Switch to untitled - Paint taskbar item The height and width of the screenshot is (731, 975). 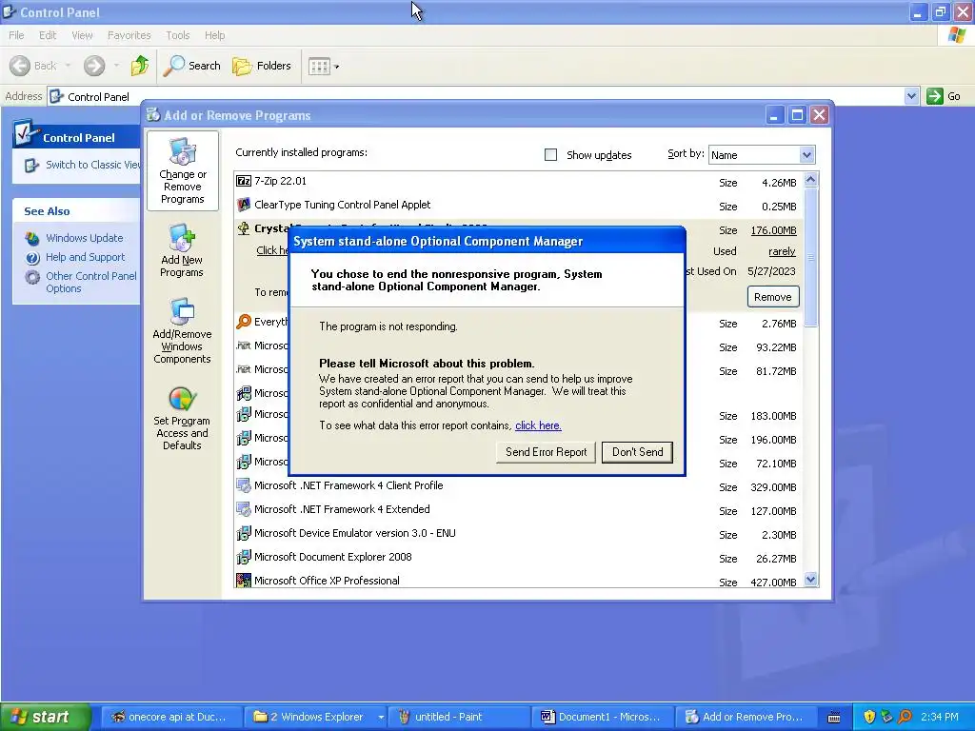(458, 717)
